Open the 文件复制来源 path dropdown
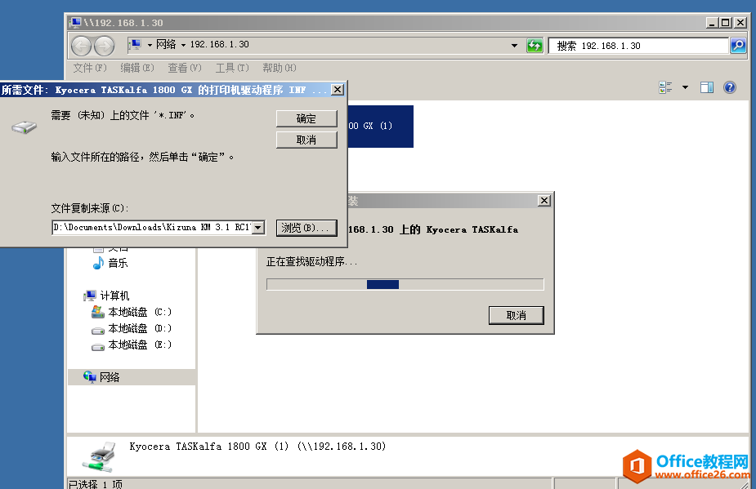Image resolution: width=756 pixels, height=489 pixels. click(x=258, y=228)
